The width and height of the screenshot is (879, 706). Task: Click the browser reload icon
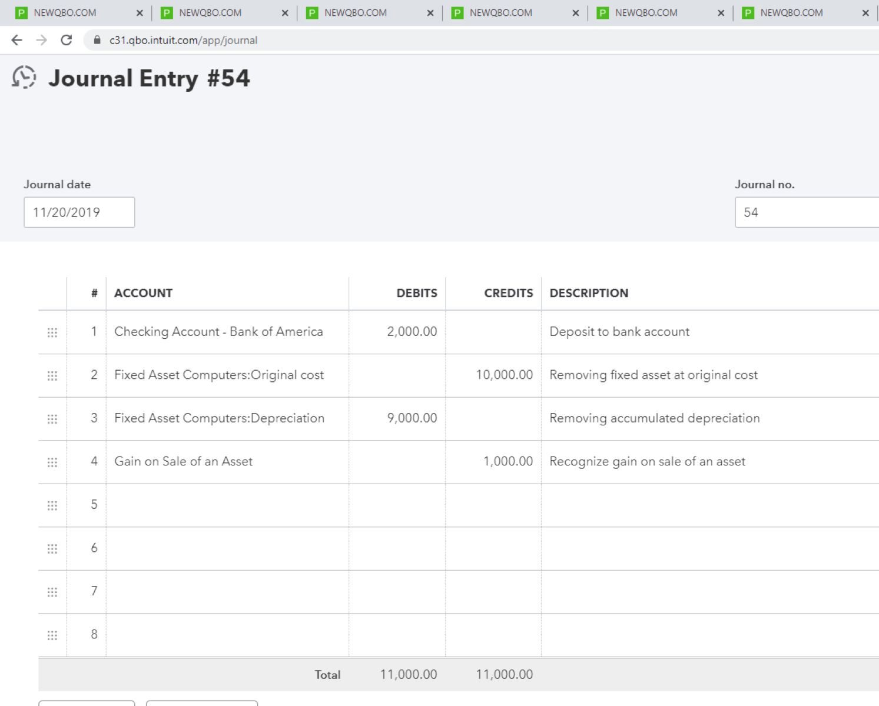tap(67, 40)
